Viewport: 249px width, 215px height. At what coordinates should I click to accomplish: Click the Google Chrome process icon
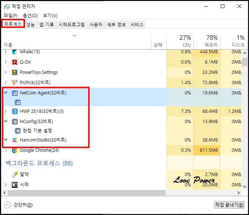point(15,150)
